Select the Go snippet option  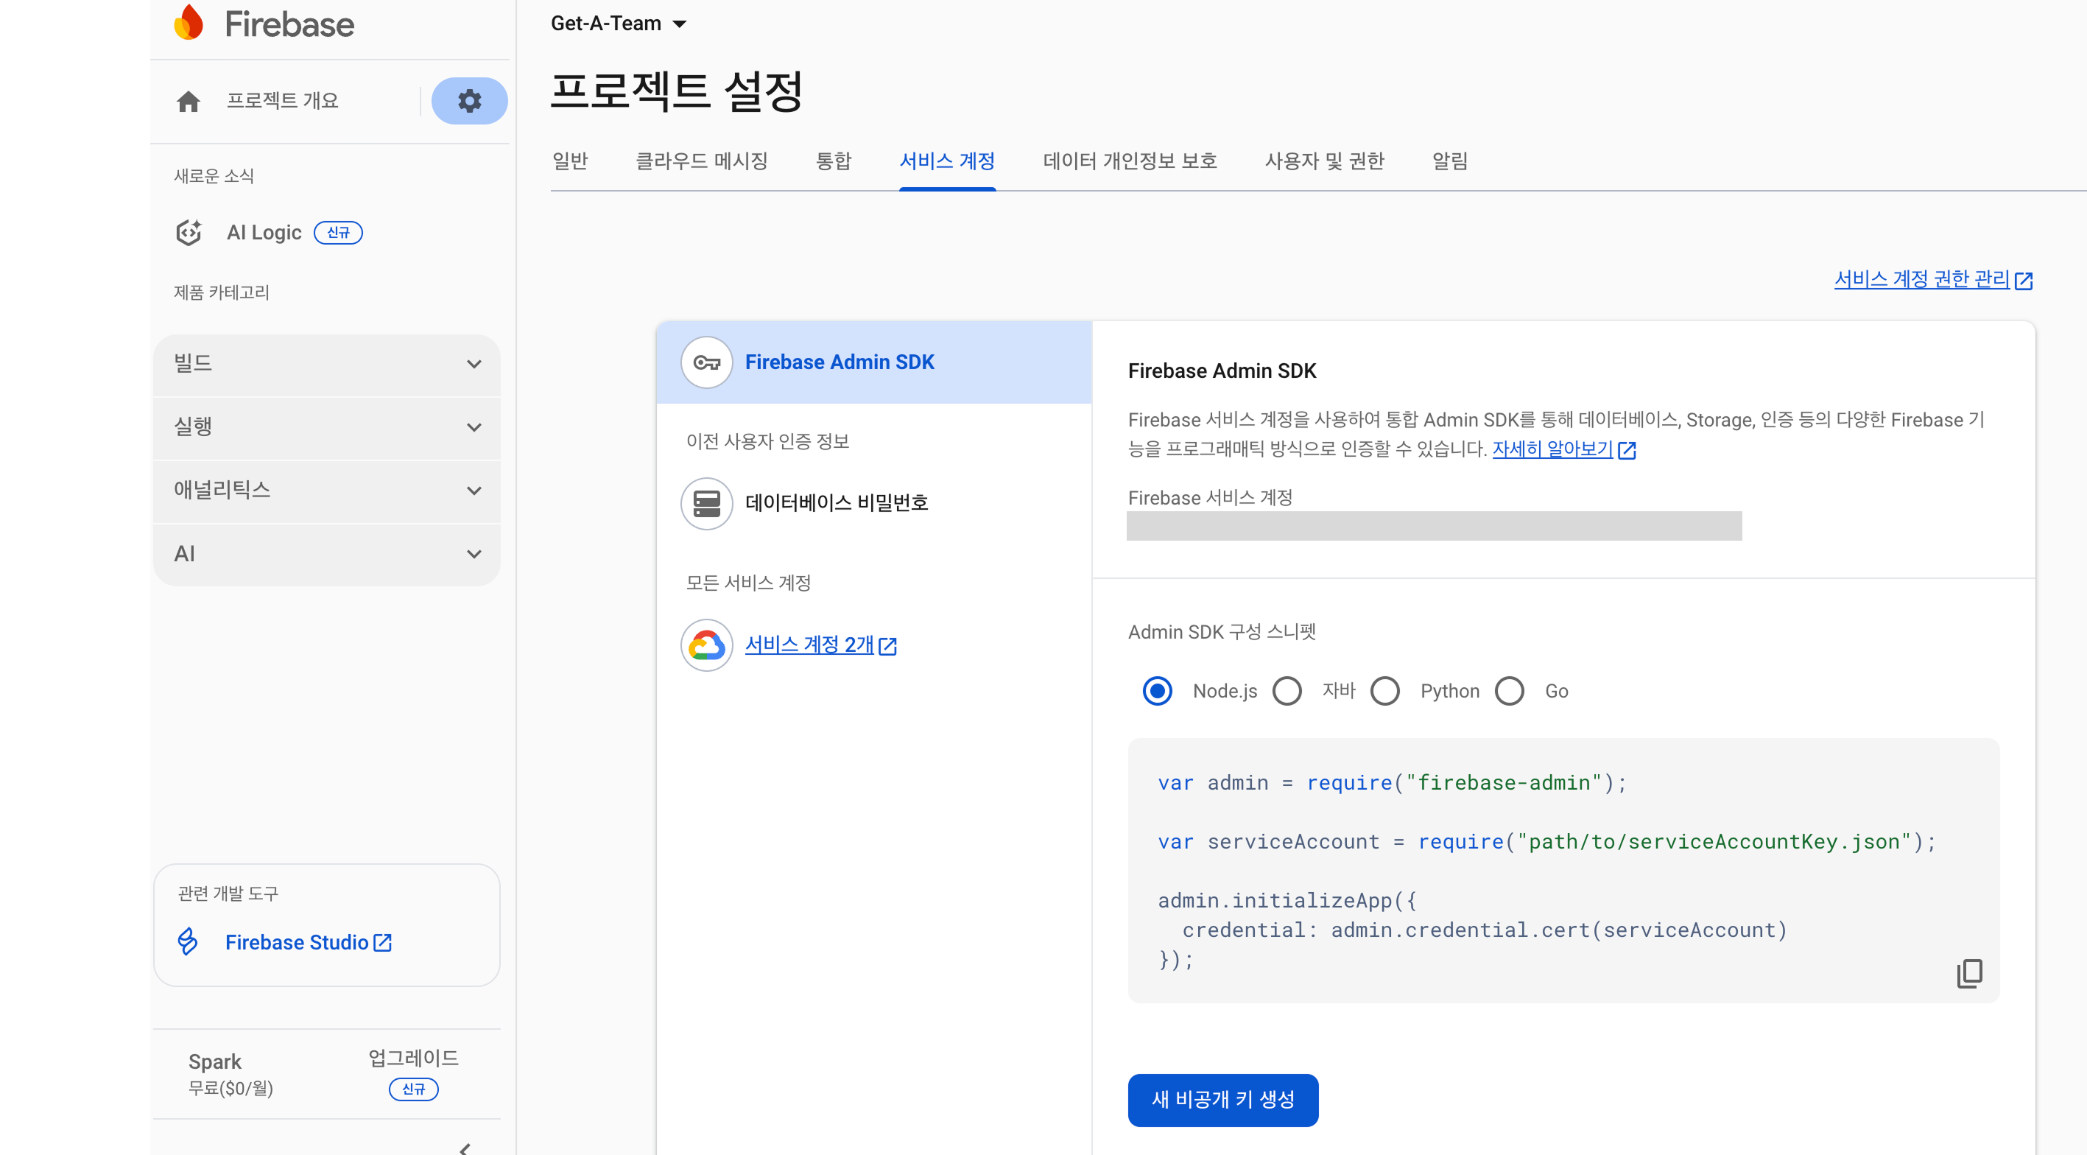(x=1510, y=692)
